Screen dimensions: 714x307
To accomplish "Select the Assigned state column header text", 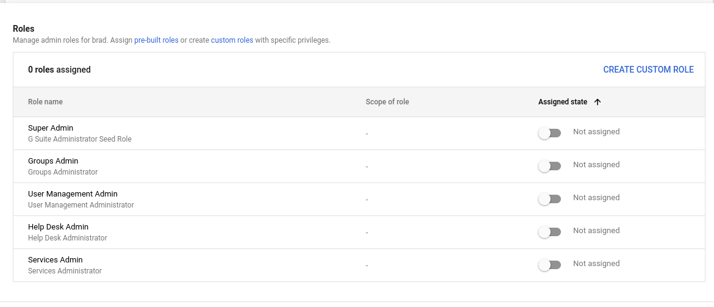I will click(x=562, y=102).
